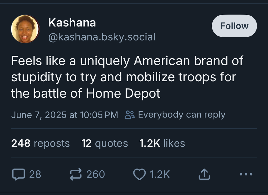Click the Kashana display name

(x=72, y=23)
